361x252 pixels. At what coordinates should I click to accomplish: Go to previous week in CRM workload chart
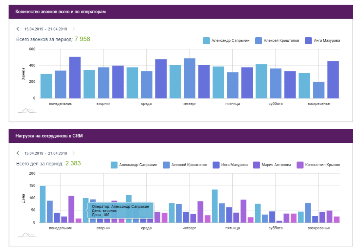pyautogui.click(x=18, y=153)
